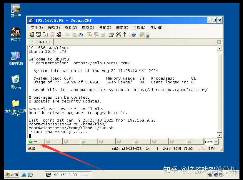The width and height of the screenshot is (243, 180).
Task: Click the './run.sh' command text
Action: tap(104, 128)
